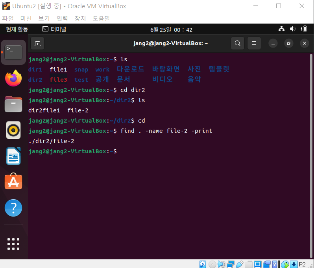Open the clock showing 6월 25일 00:42
The image size is (314, 268).
coord(171,29)
